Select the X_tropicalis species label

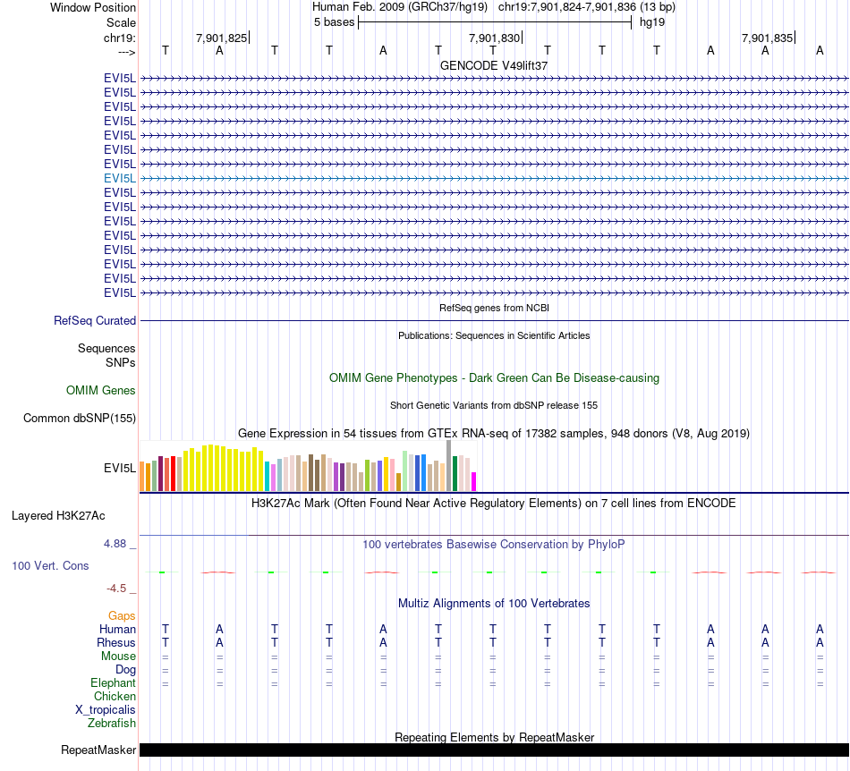click(x=106, y=710)
